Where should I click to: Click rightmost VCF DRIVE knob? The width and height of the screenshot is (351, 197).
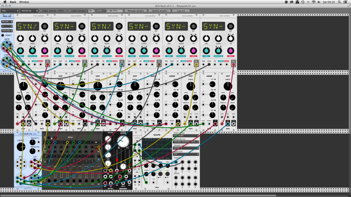click(232, 107)
